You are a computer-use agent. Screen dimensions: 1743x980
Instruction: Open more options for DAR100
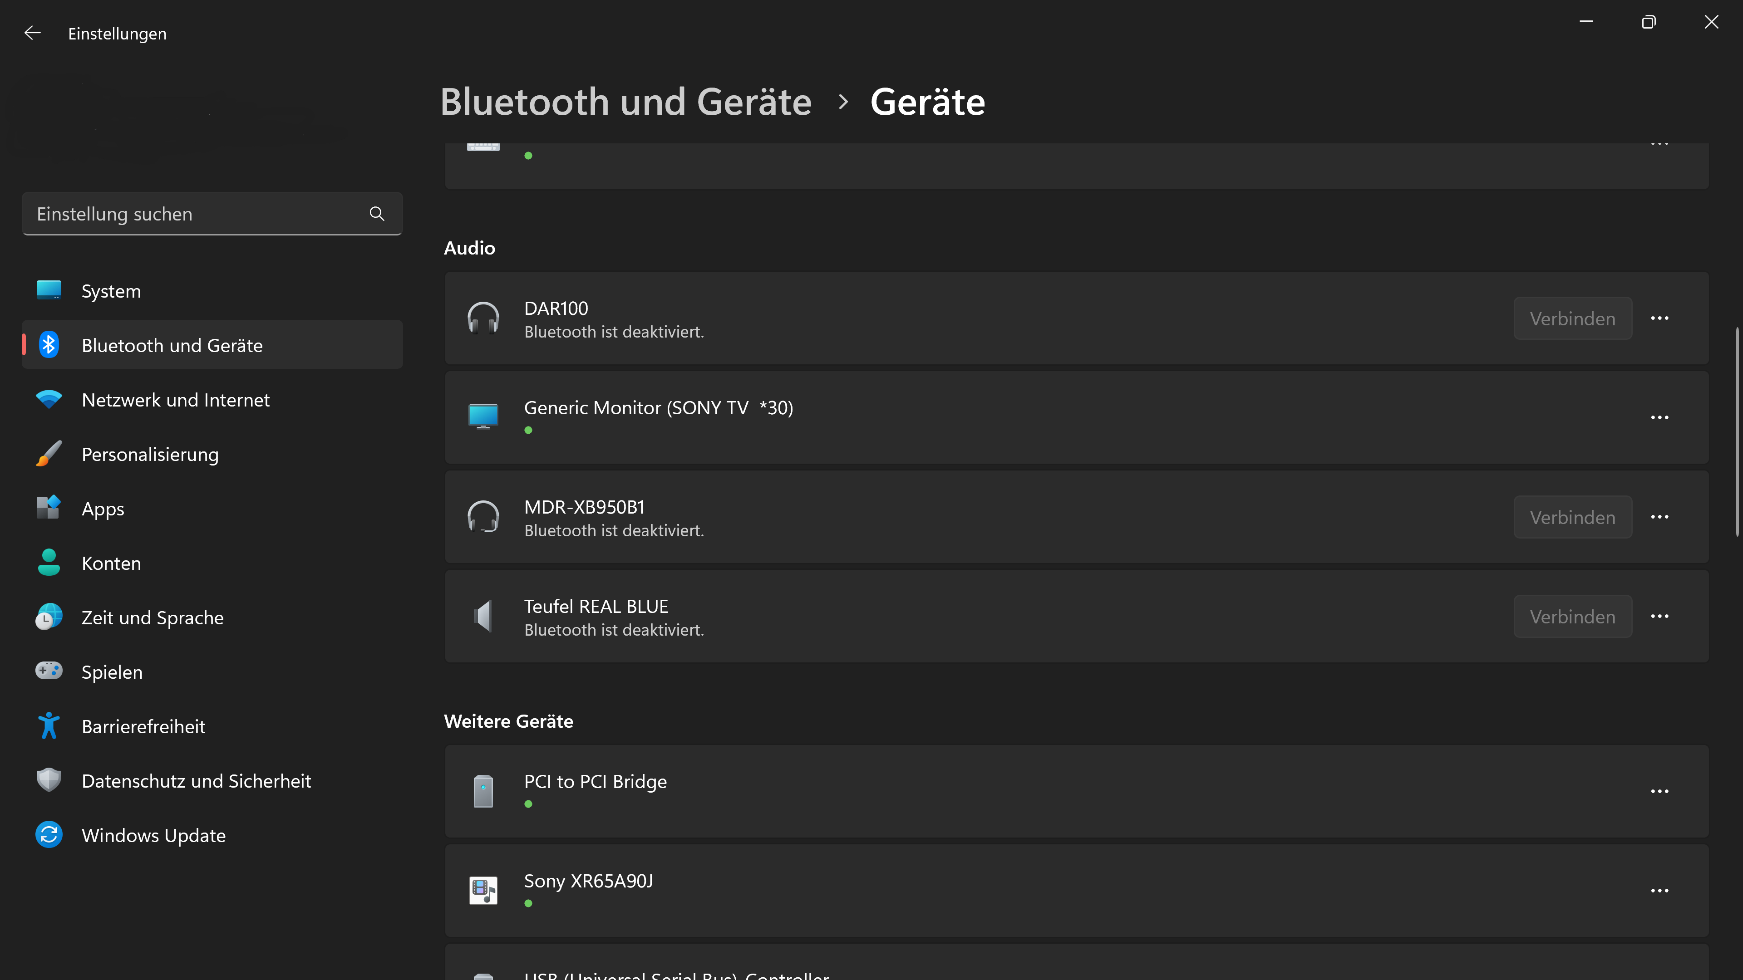click(1659, 318)
